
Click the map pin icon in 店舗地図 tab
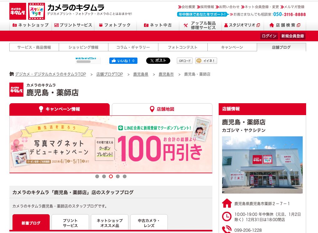click(x=152, y=109)
